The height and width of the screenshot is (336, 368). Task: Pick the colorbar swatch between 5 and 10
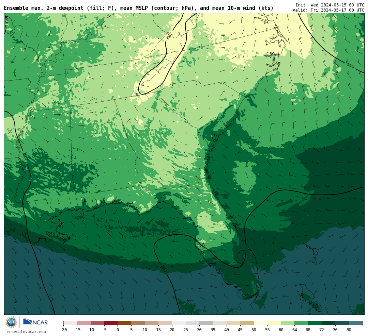(138, 323)
